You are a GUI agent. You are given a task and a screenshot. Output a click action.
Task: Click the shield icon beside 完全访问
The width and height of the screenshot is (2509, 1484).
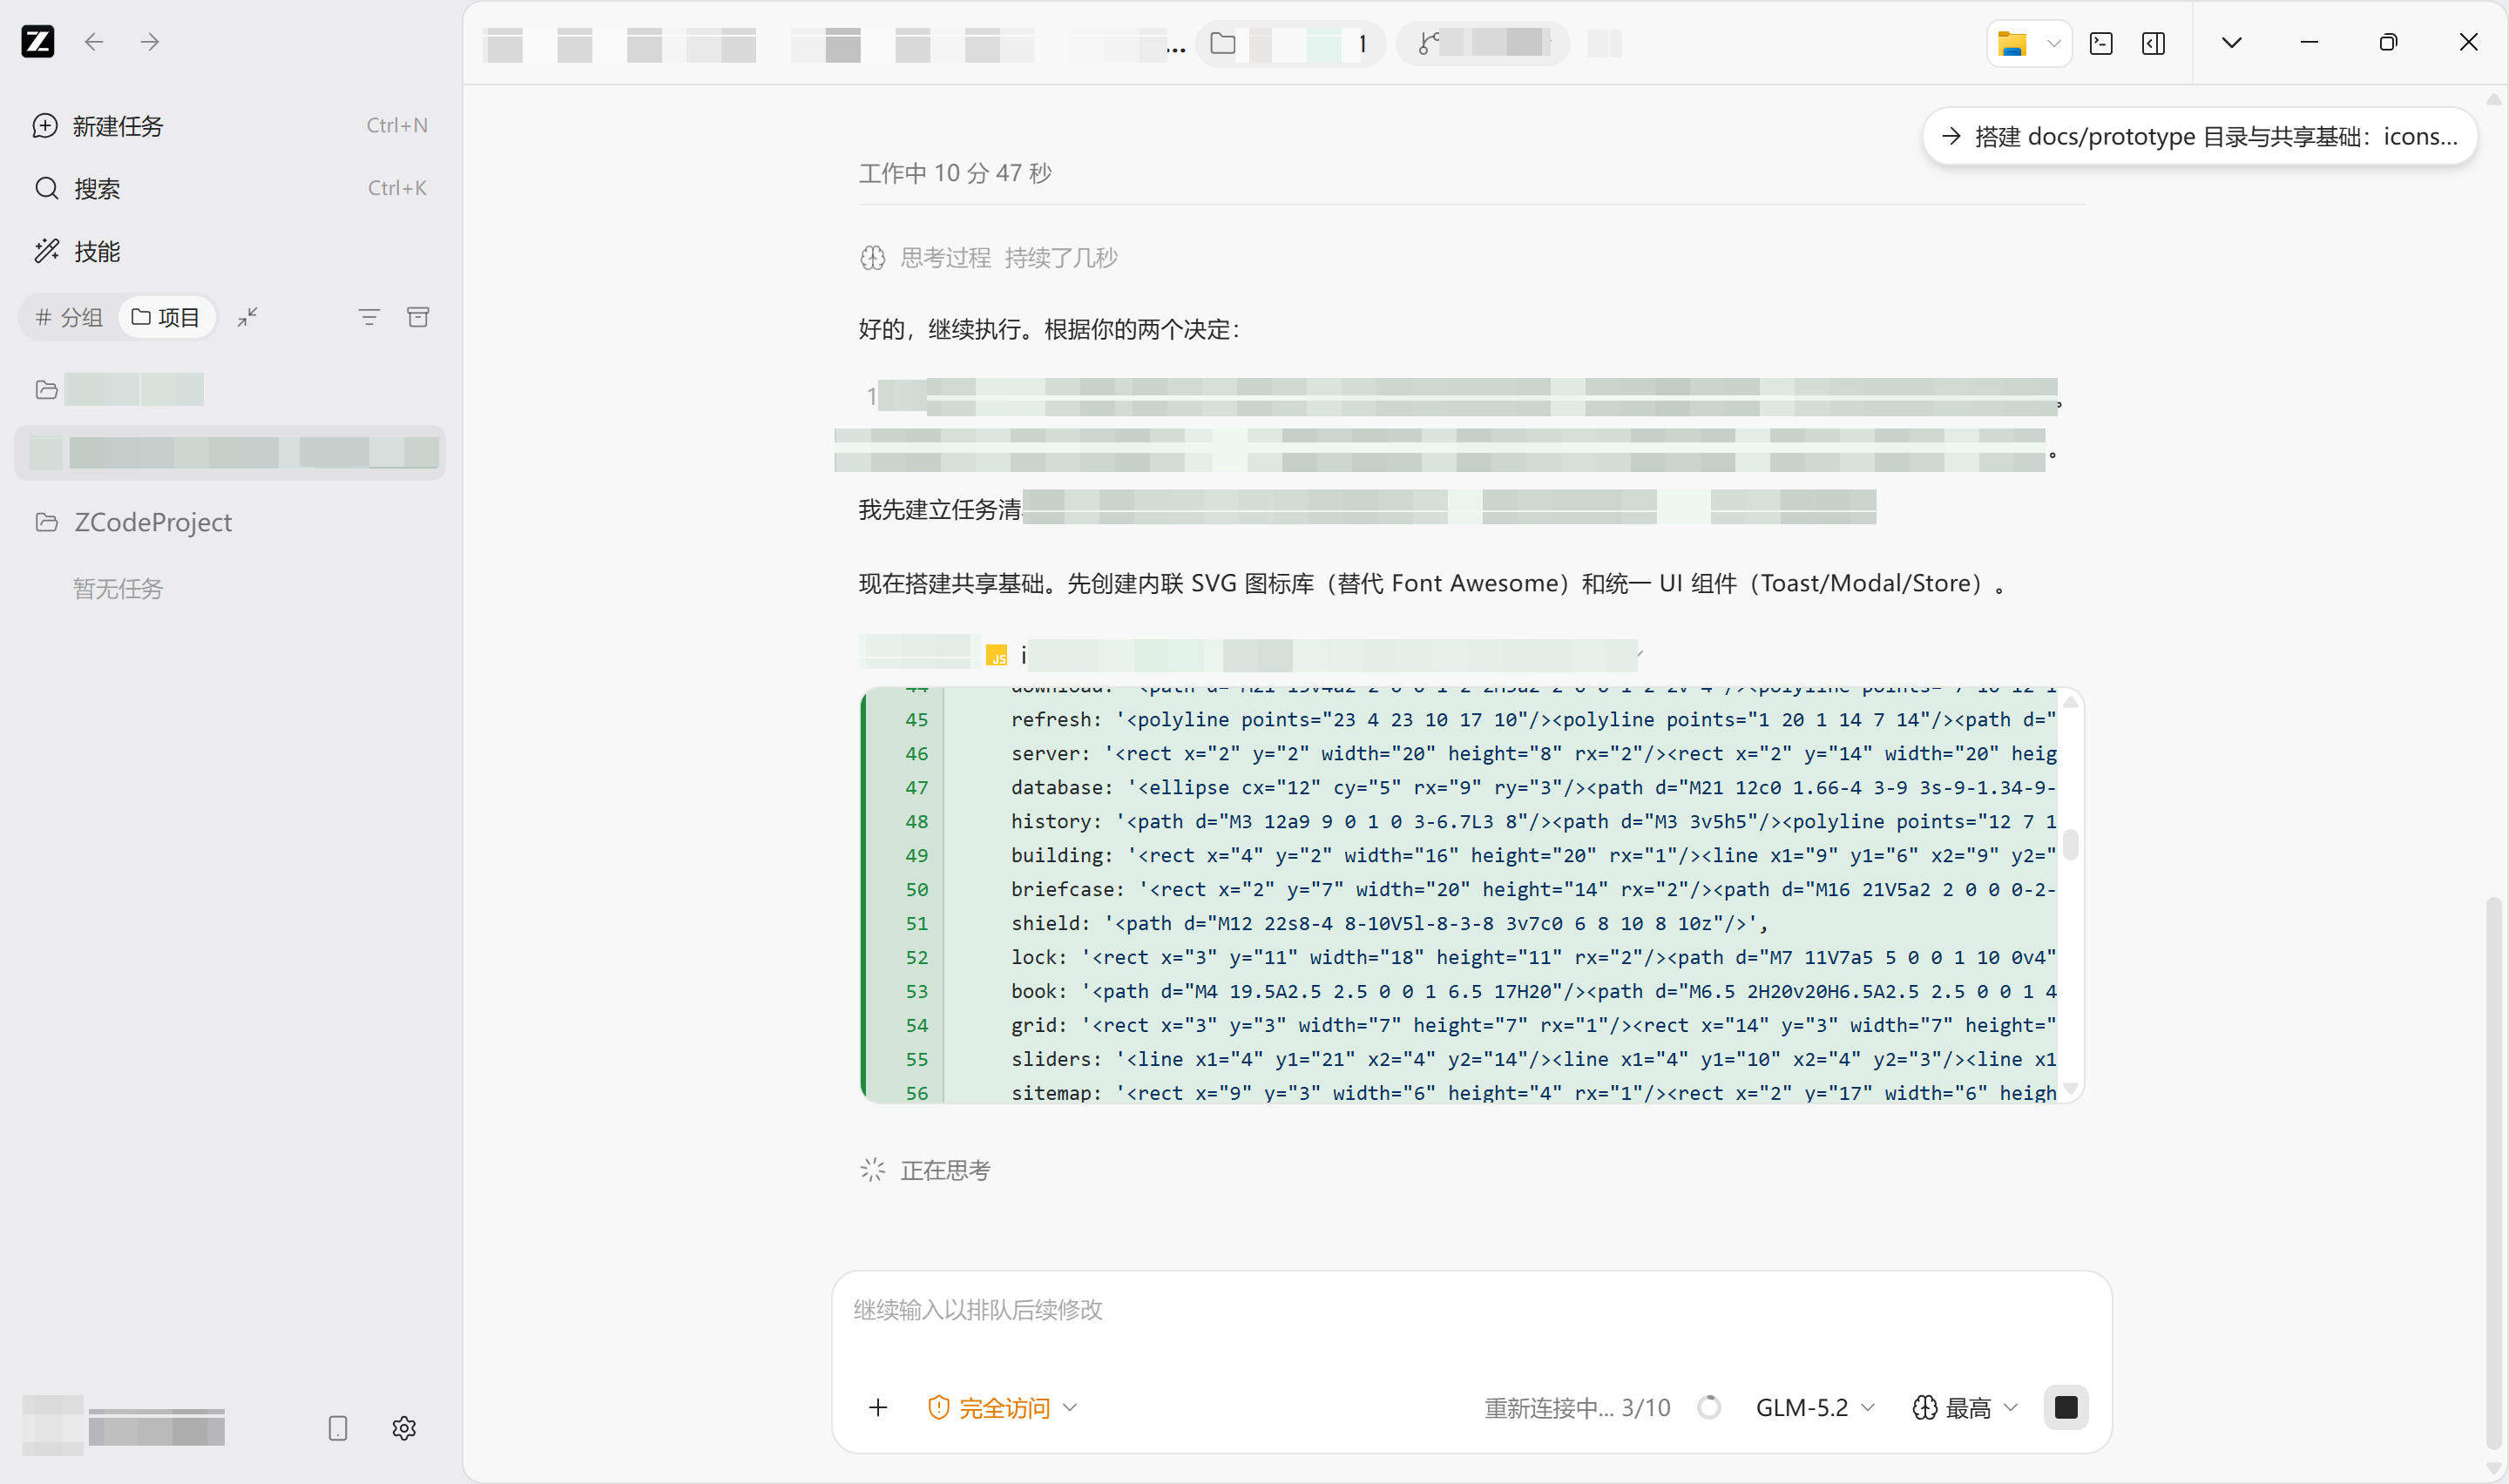(938, 1408)
